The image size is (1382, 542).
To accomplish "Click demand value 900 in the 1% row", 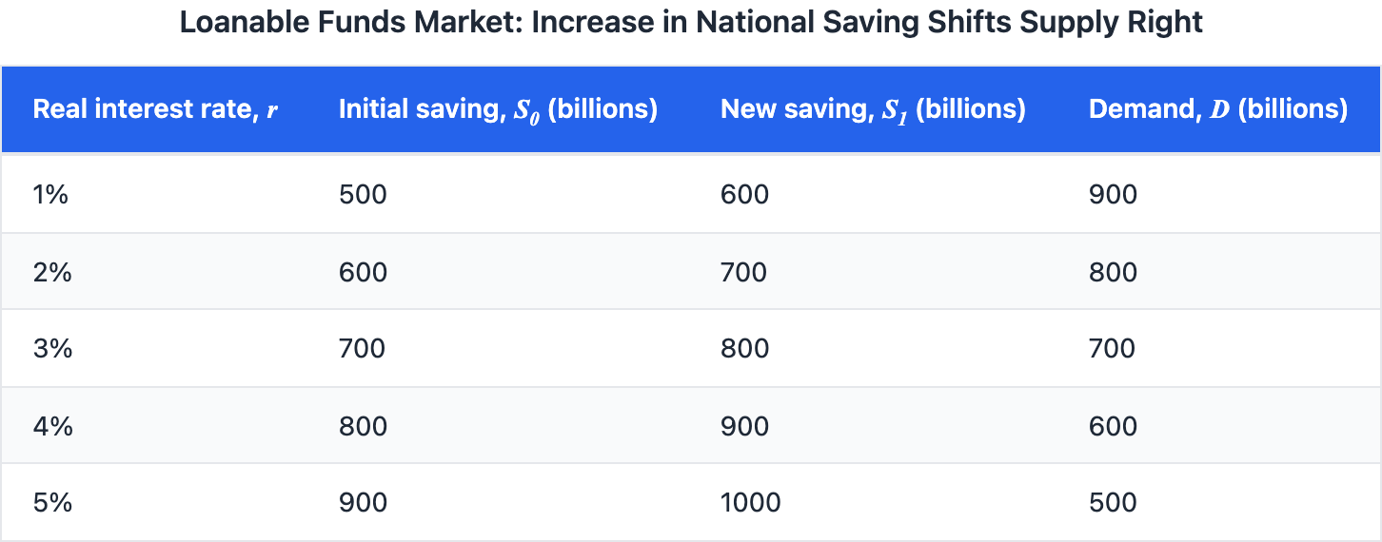I will [1113, 195].
